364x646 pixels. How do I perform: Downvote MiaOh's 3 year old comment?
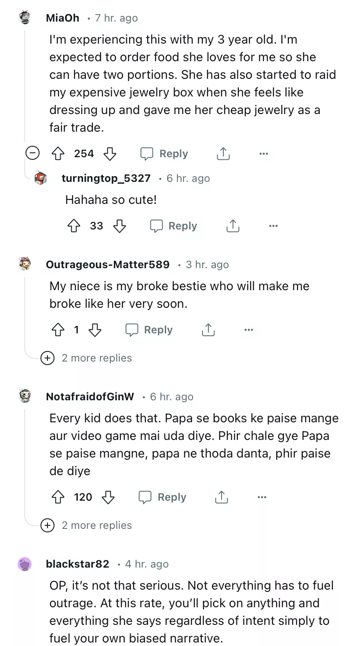(109, 154)
